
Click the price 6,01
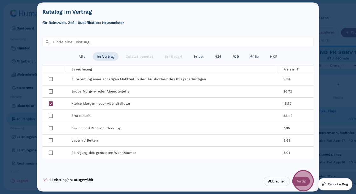coord(286,153)
